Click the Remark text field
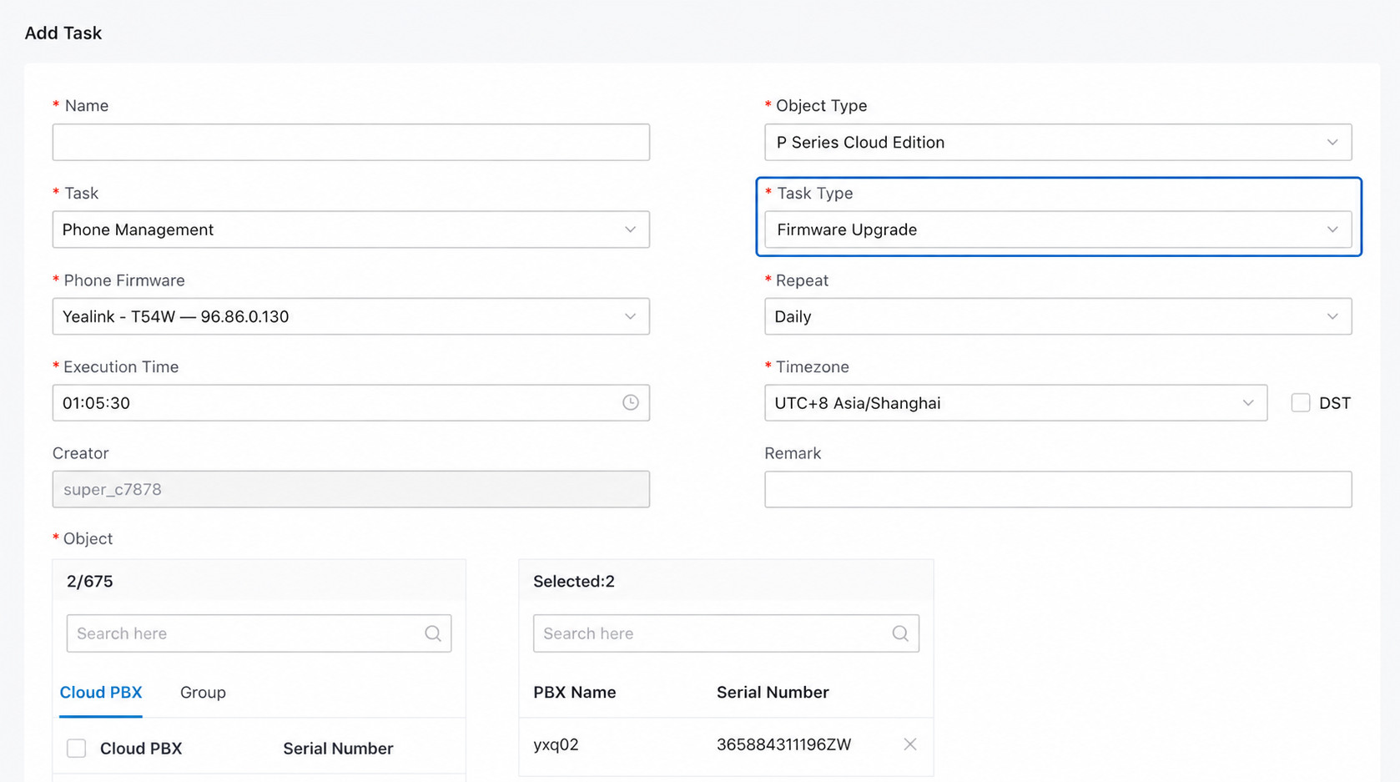 [x=1058, y=489]
